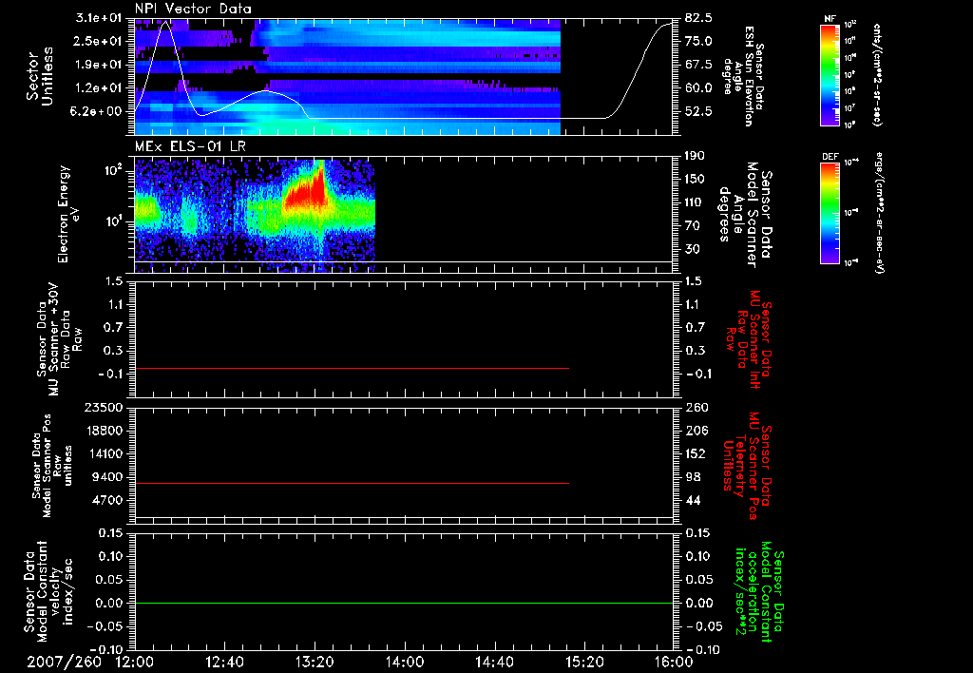Viewport: 973px width, 673px height.
Task: Click the 4700 scanner position tick value
Action: click(x=107, y=500)
